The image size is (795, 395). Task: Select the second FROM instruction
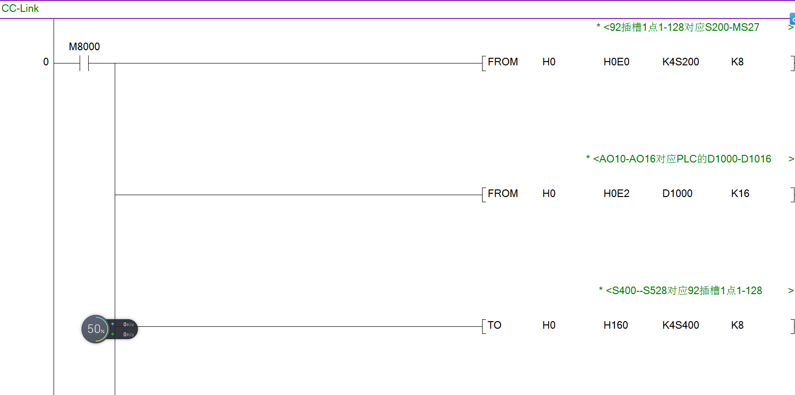503,194
